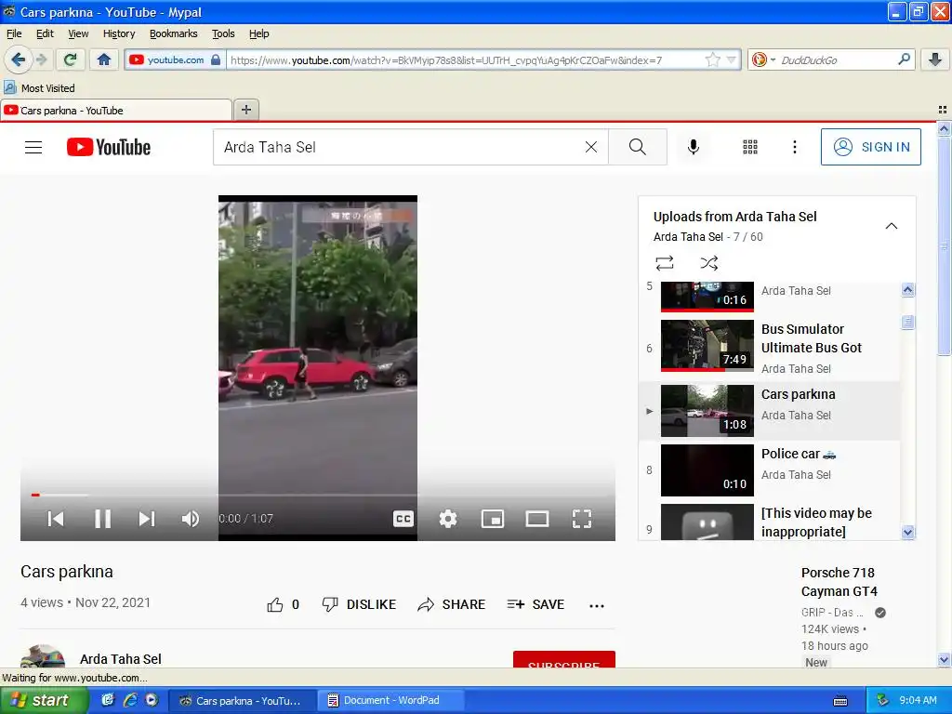Open the Edit menu
Viewport: 952px width, 714px height.
tap(45, 33)
